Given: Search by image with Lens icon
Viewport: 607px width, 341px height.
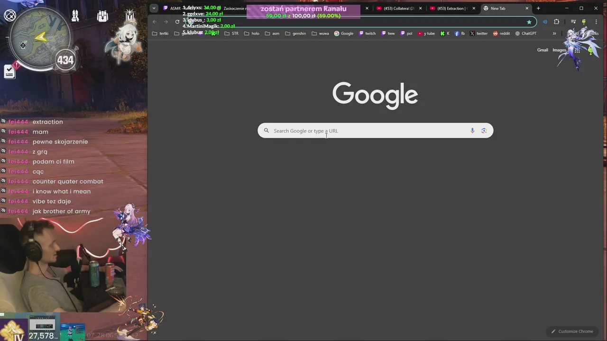Looking at the screenshot, I should point(484,131).
